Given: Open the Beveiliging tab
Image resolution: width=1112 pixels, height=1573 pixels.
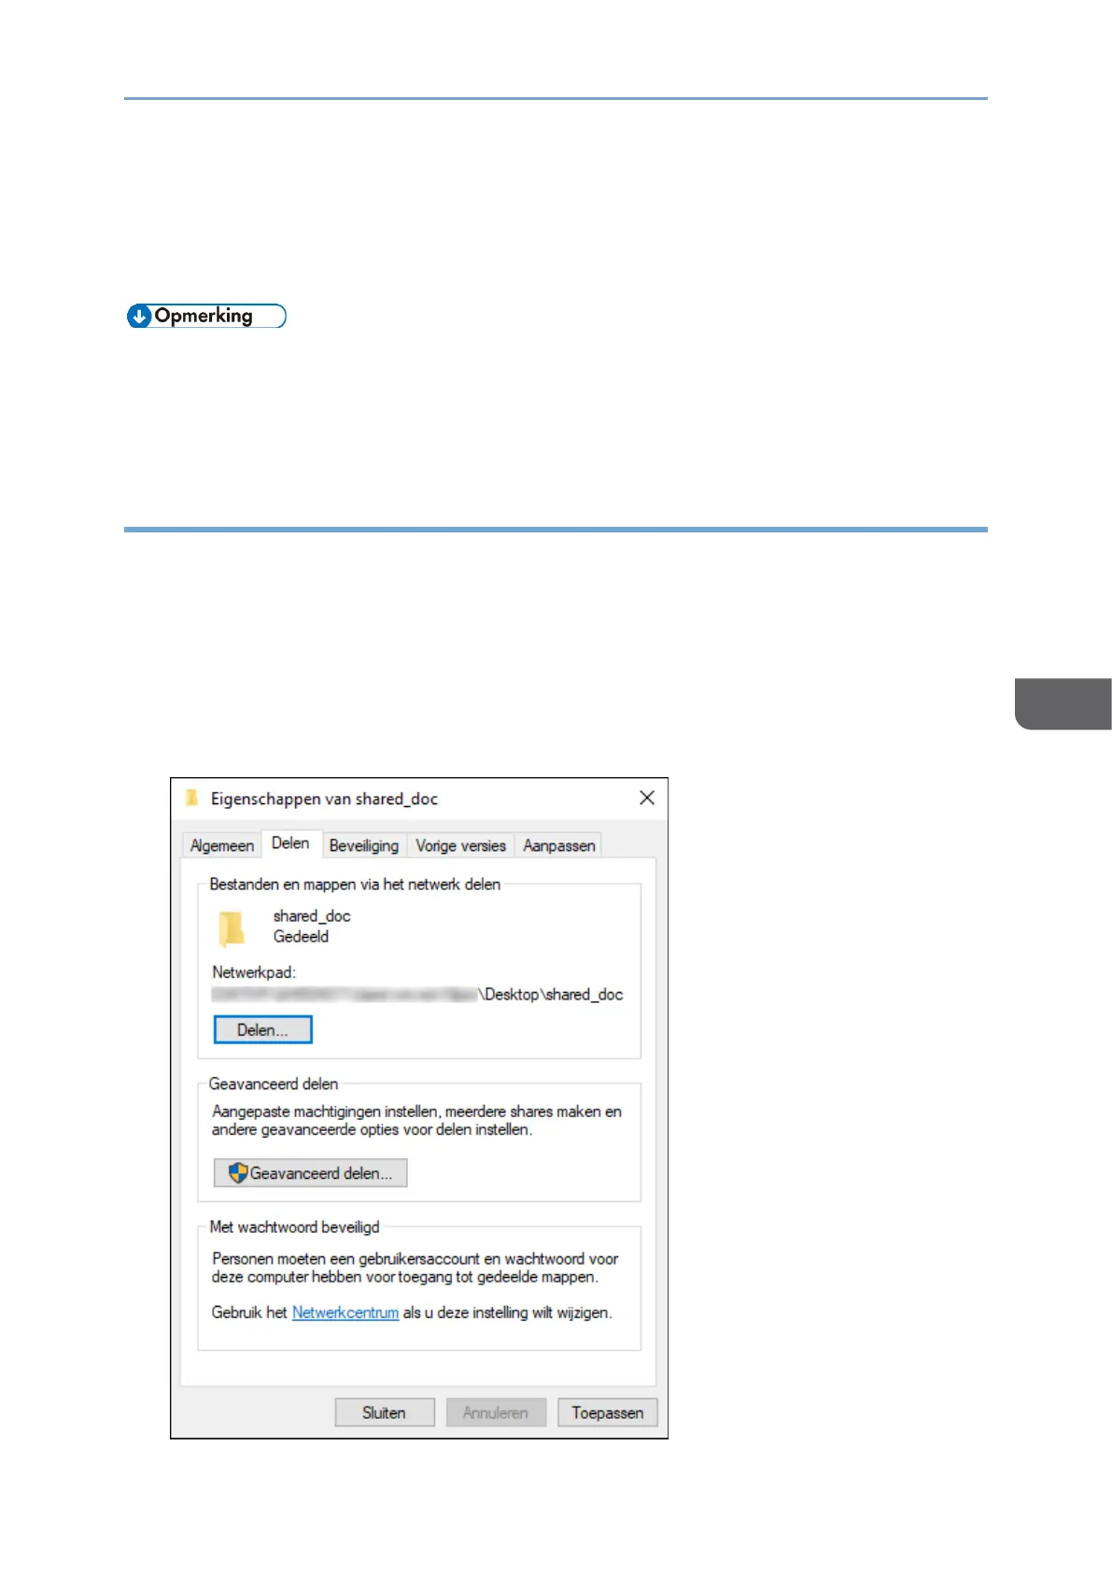Looking at the screenshot, I should [x=363, y=845].
